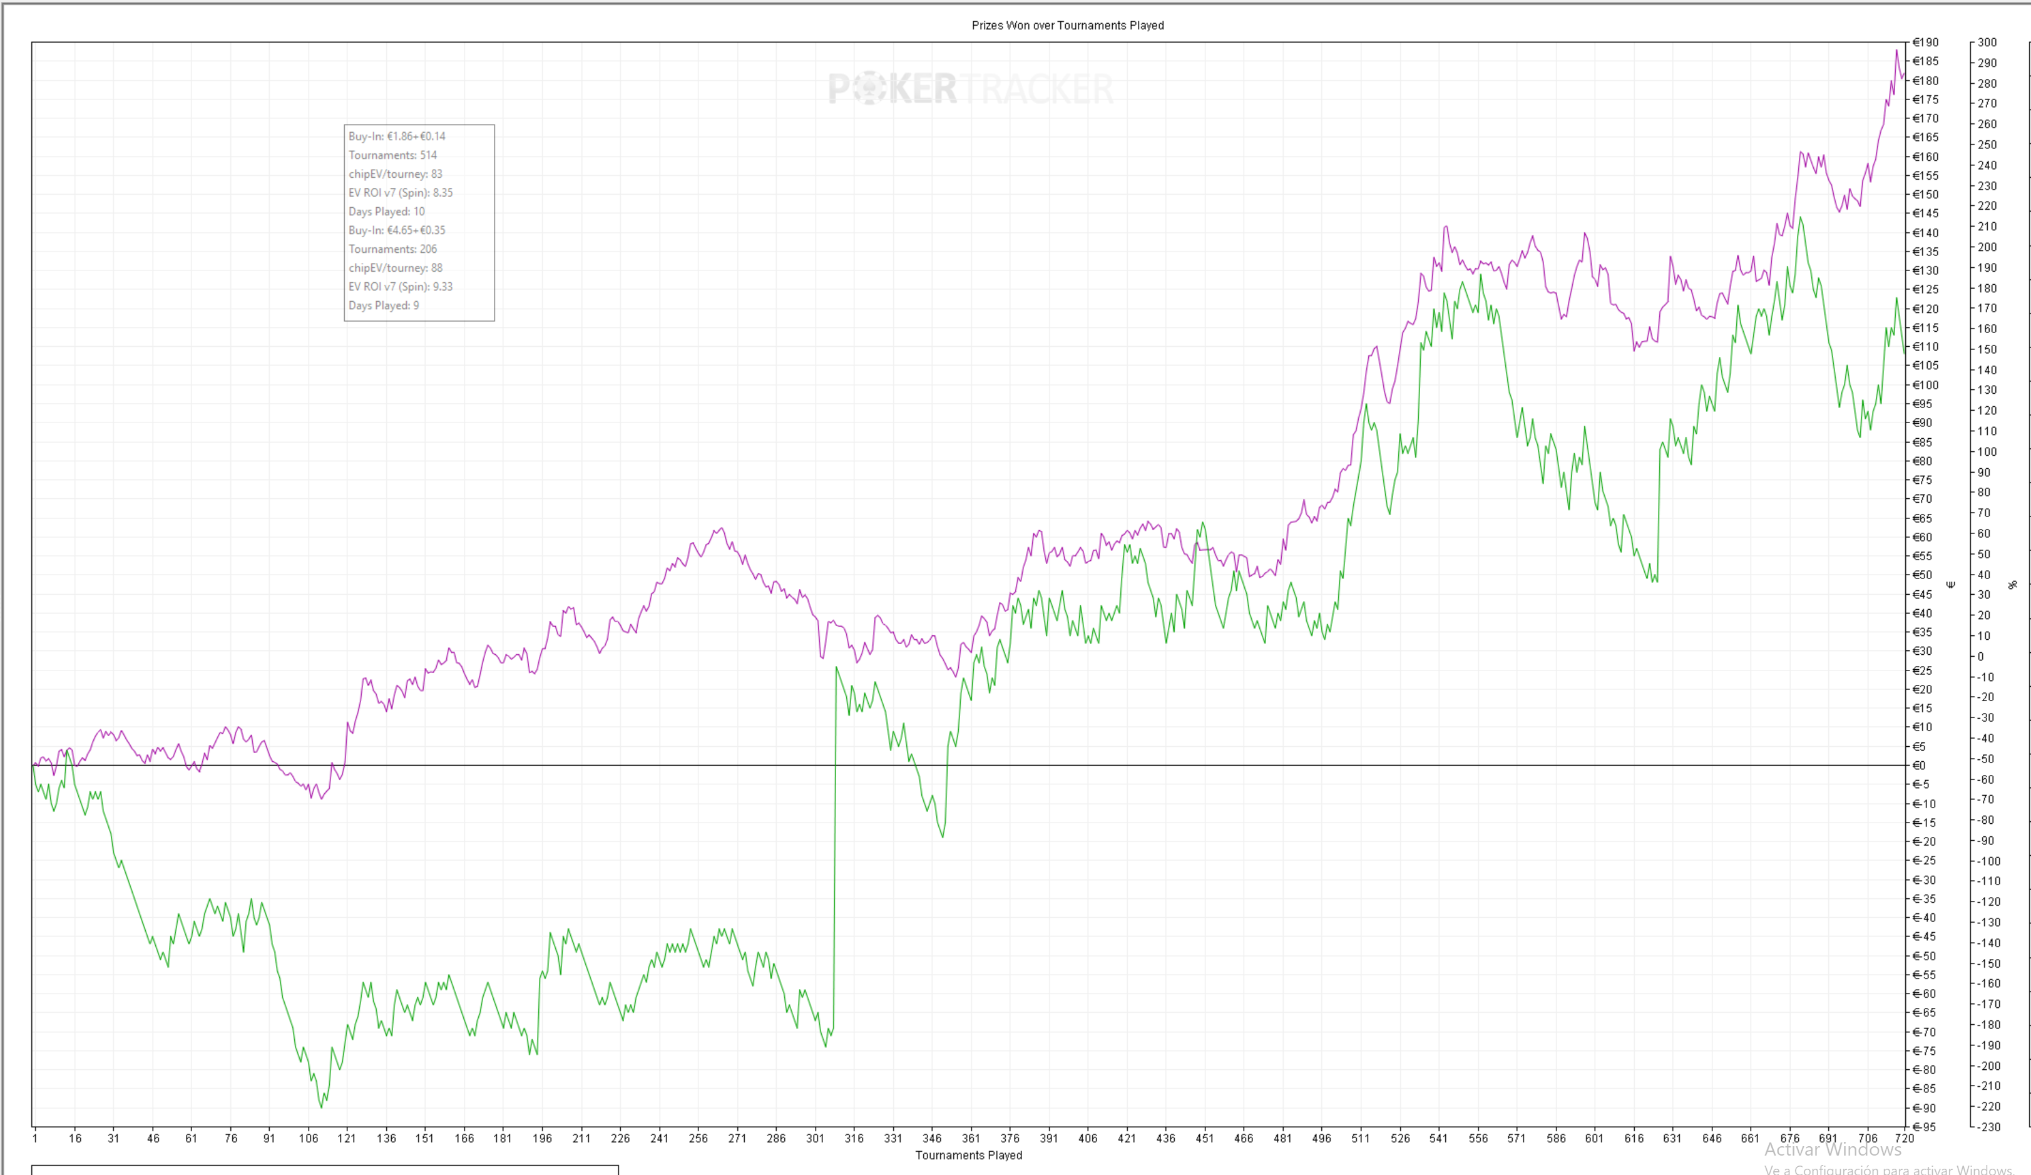Click the 361 tick label on x-axis
Image resolution: width=2031 pixels, height=1175 pixels.
point(970,1138)
